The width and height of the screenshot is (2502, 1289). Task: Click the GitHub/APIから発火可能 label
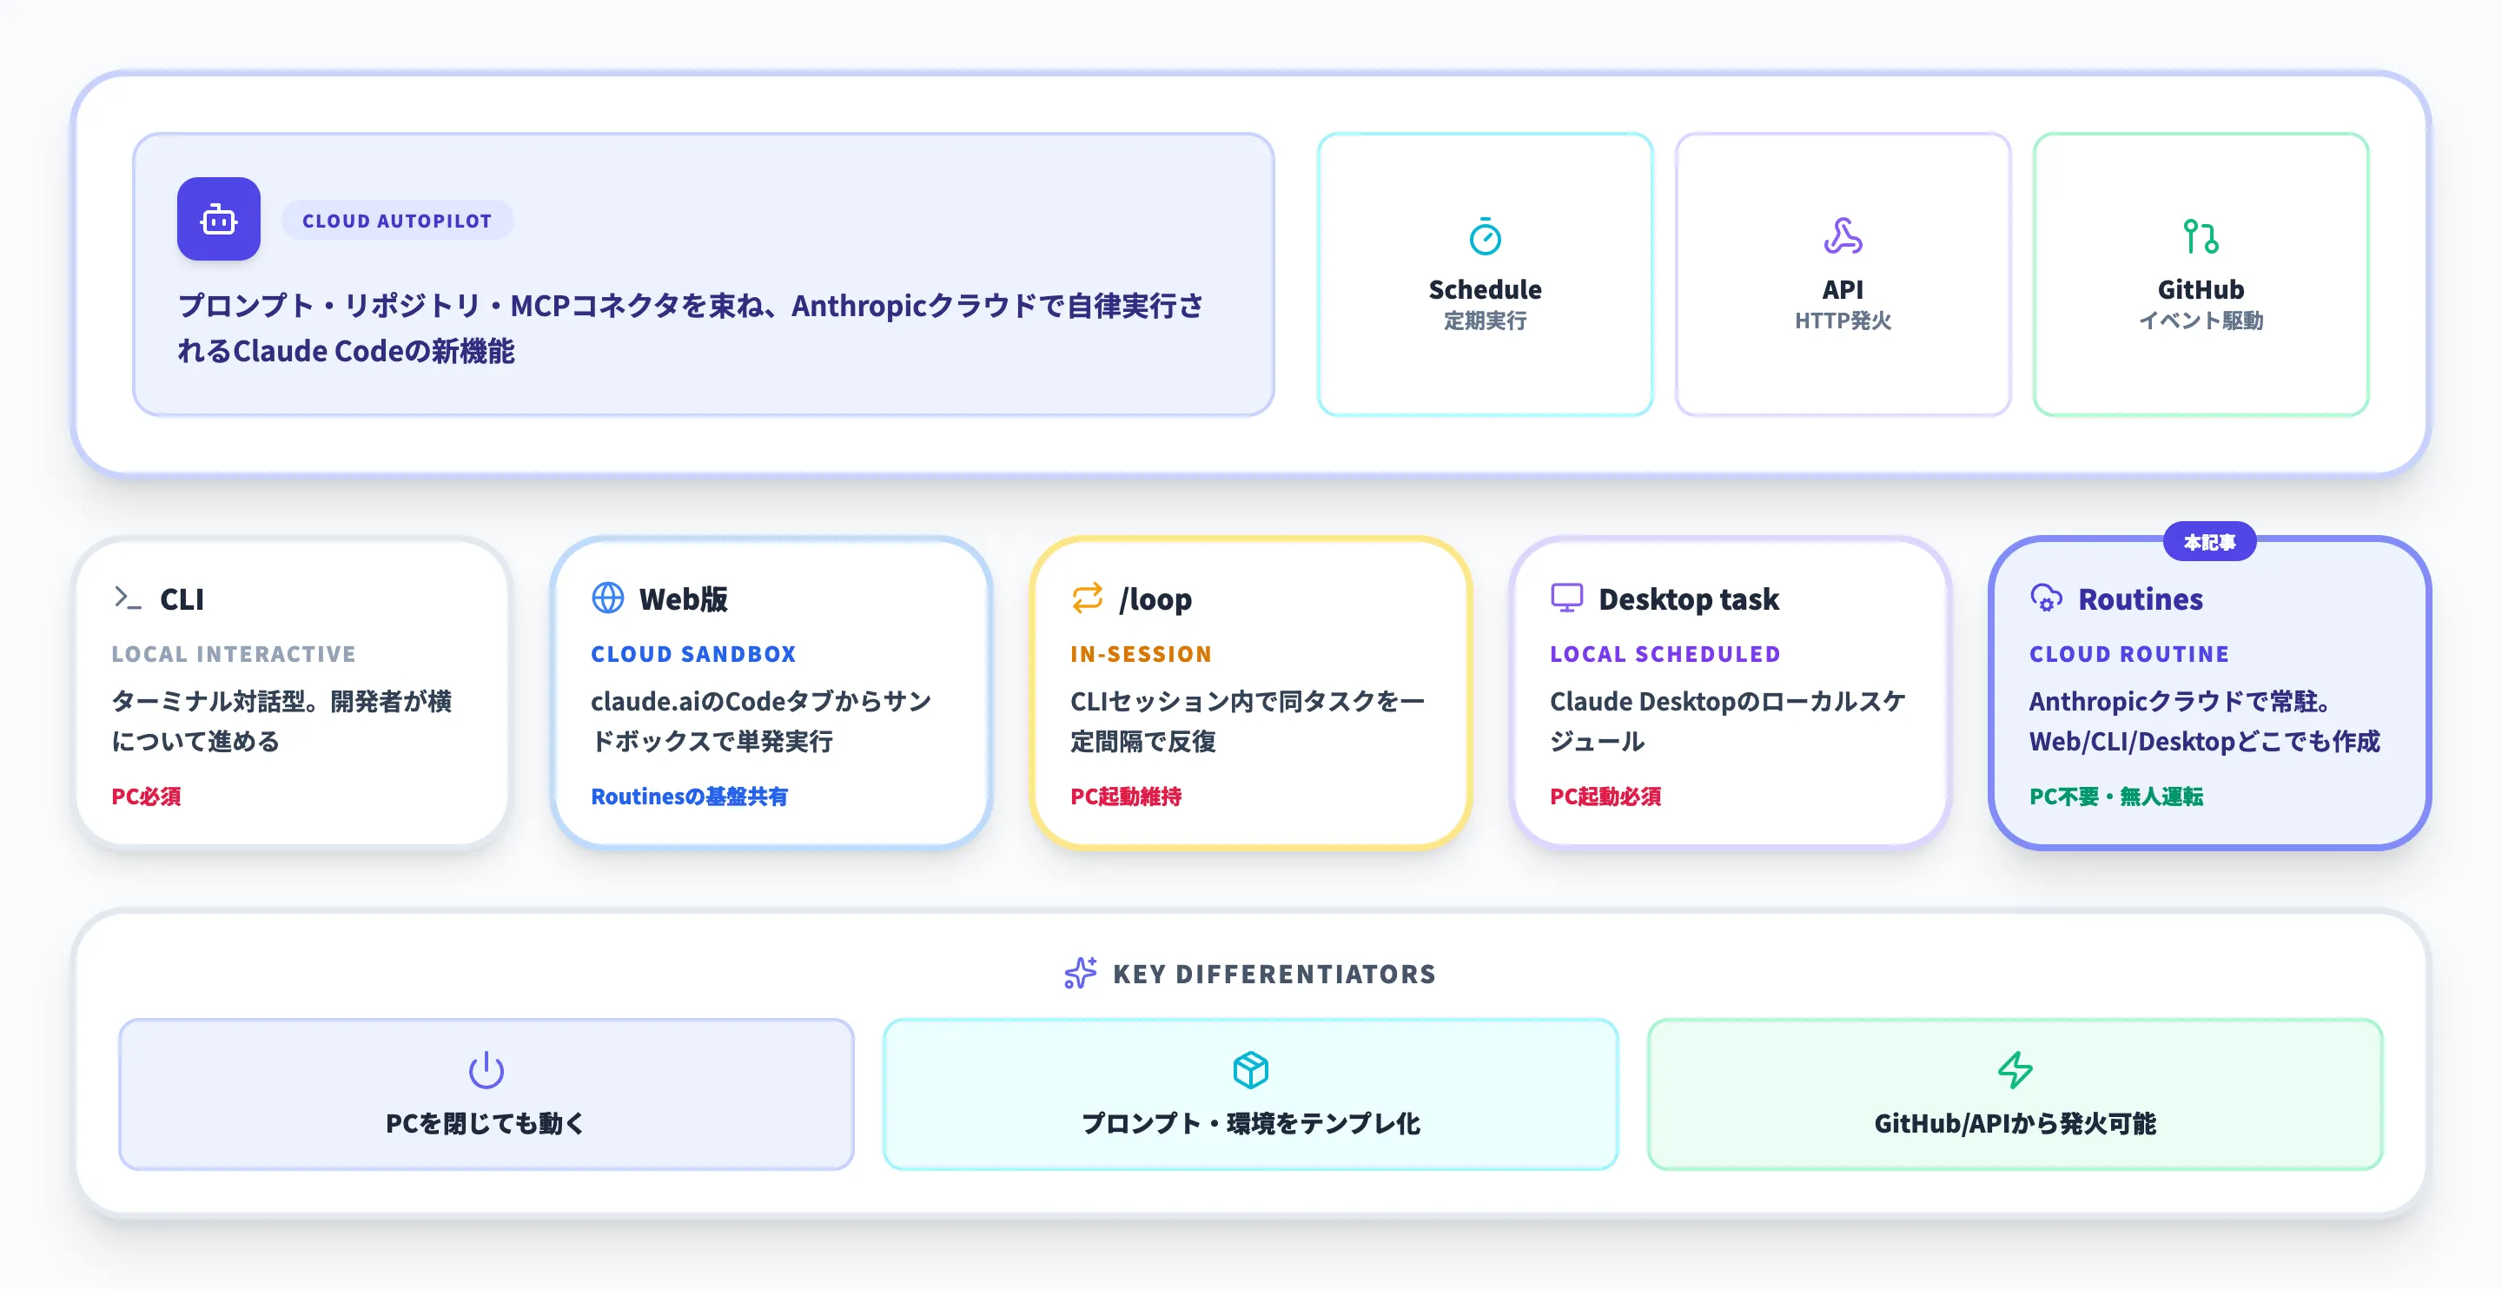coord(2015,1124)
